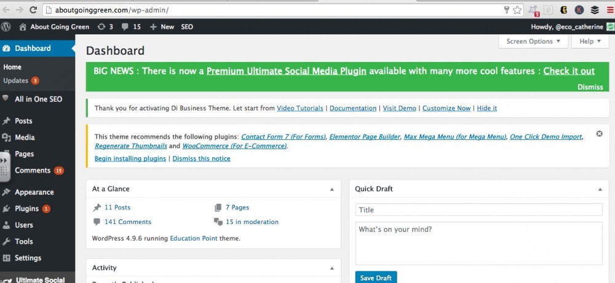Image resolution: width=615 pixels, height=283 pixels.
Task: Click the Media icon in sidebar
Action: [x=6, y=138]
